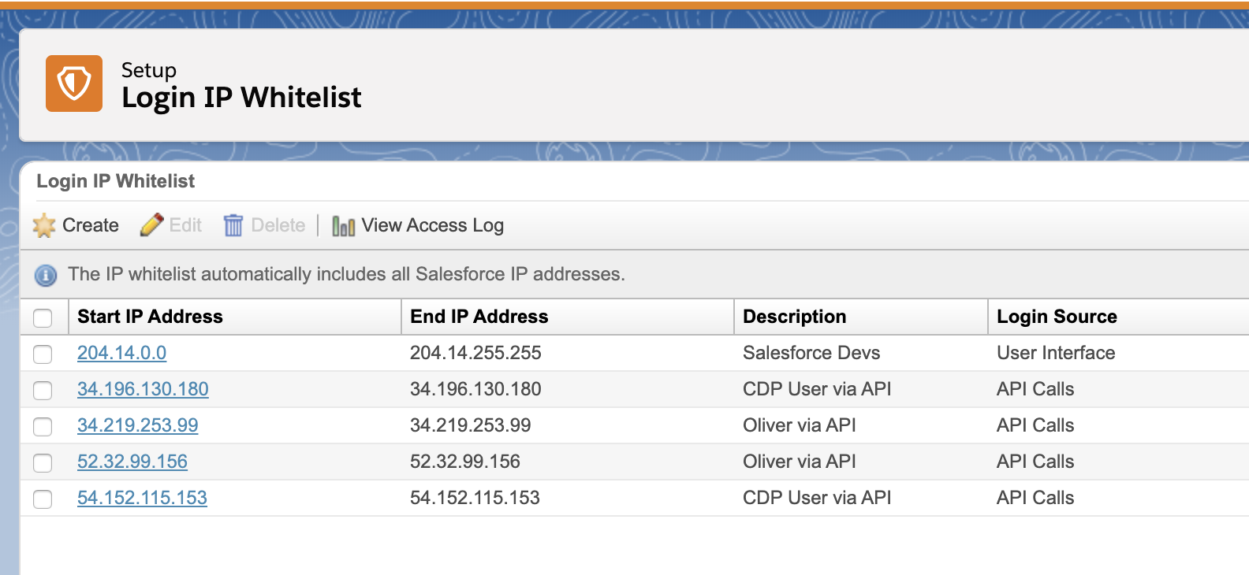Sort by Start IP Address column header
Screen dimensions: 1249x575
point(150,317)
